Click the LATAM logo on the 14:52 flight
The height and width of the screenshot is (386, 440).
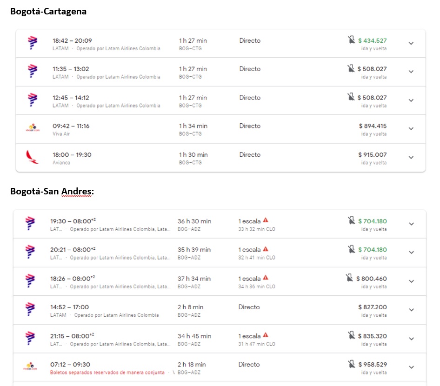(x=31, y=310)
